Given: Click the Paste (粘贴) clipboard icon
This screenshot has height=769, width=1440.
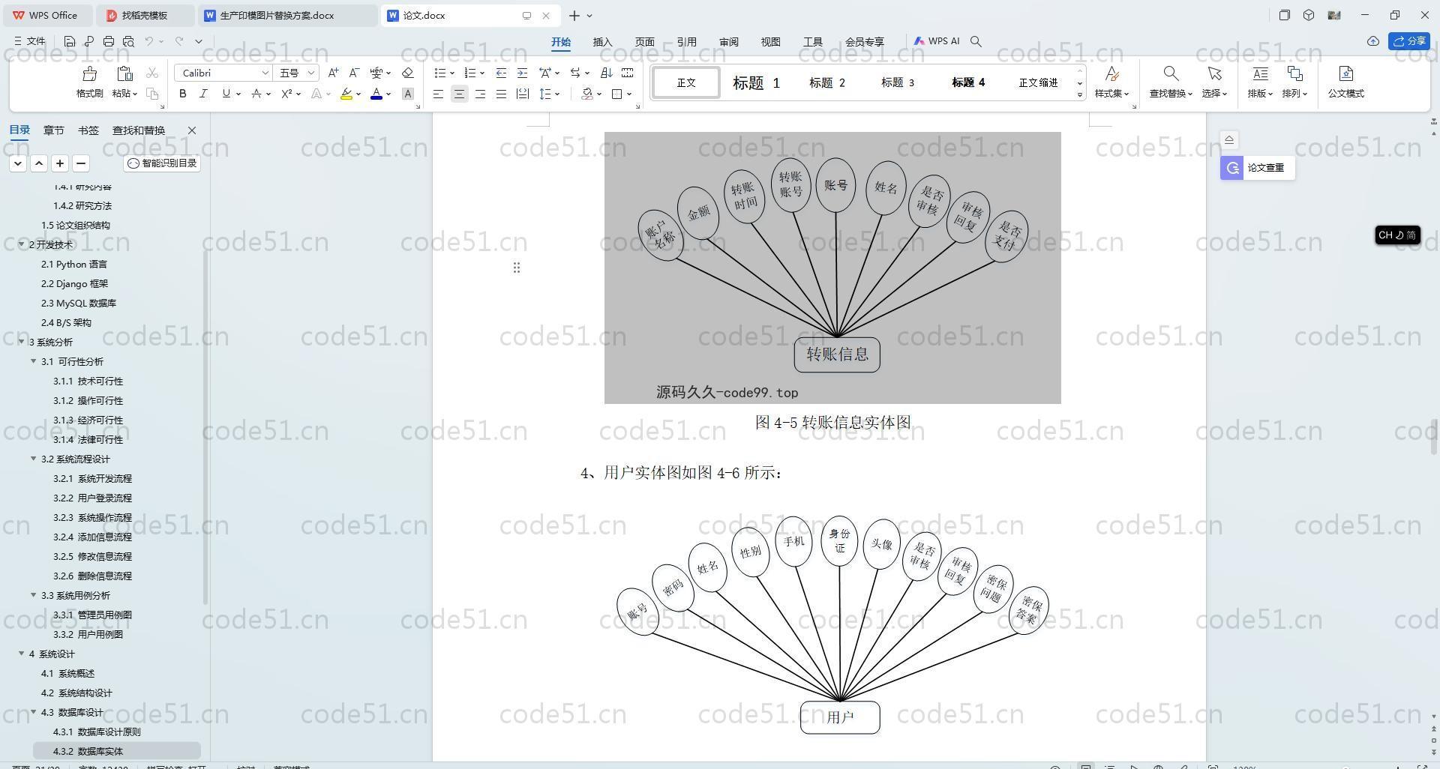Looking at the screenshot, I should (124, 74).
